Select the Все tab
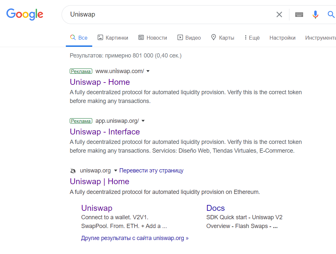336x254 pixels. pos(79,38)
